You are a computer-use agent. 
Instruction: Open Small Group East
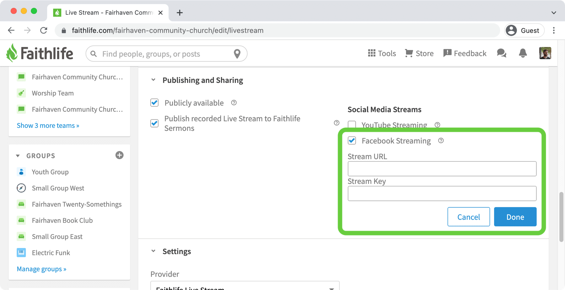(x=57, y=236)
